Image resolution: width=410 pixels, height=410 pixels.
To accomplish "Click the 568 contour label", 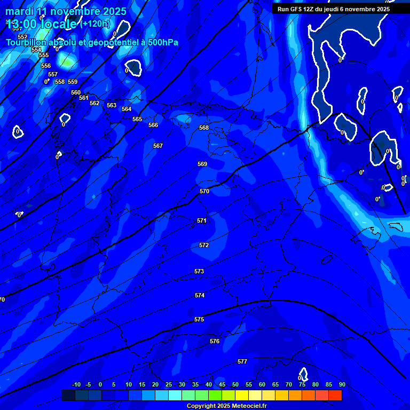I will point(204,128).
